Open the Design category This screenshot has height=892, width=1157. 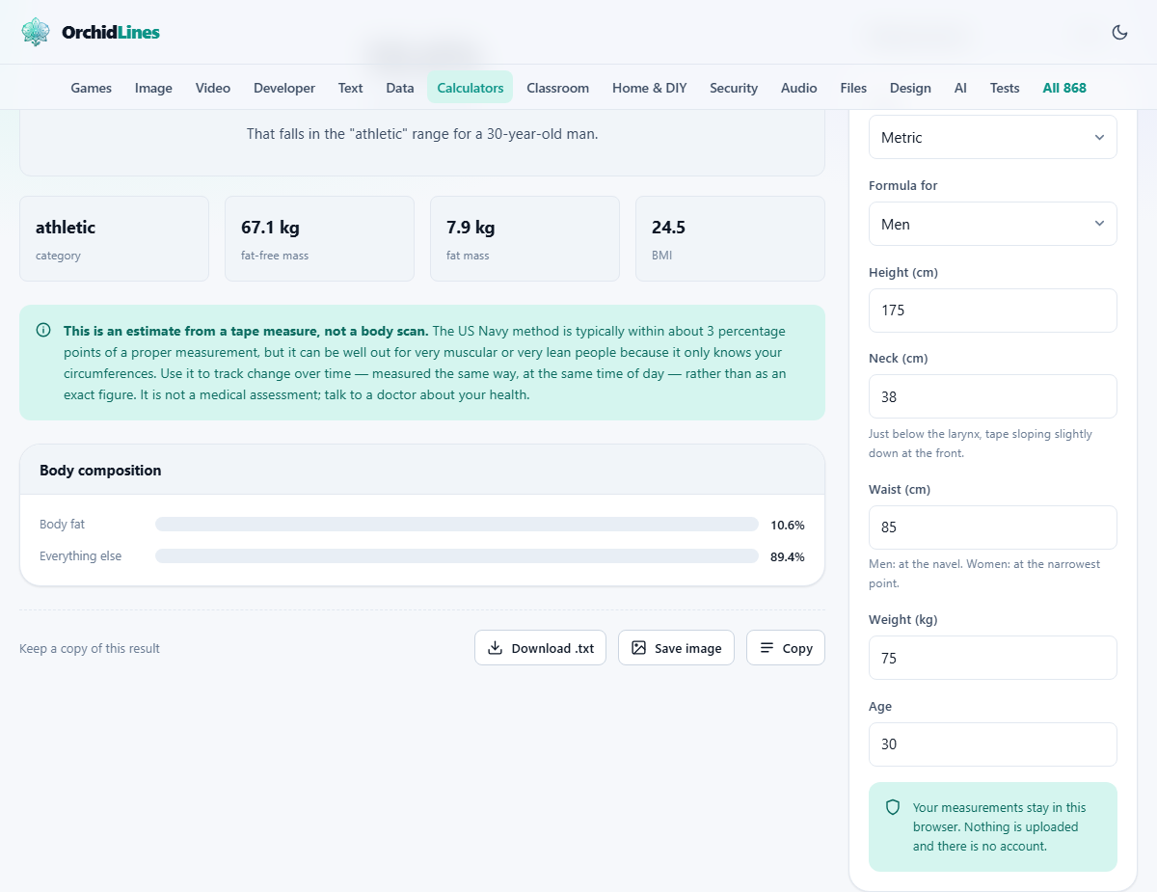pos(910,88)
